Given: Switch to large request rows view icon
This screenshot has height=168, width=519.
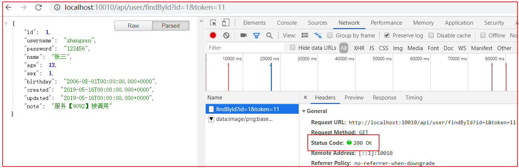Looking at the screenshot, I should point(305,35).
